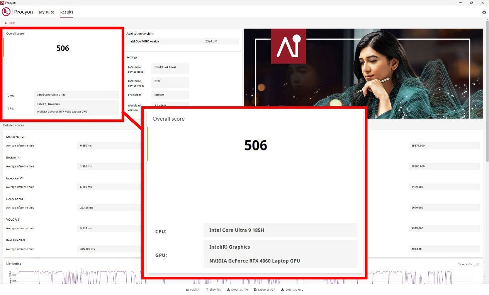Select the 65871.000 value
Screen dimensions: 489x295
pos(418,146)
